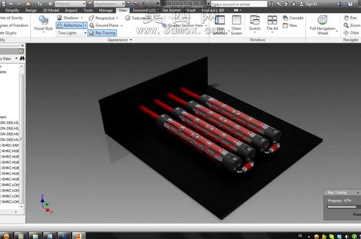Open the Environments ribbon tab
Image resolution: width=361 pixels, height=239 pixels.
click(x=144, y=10)
